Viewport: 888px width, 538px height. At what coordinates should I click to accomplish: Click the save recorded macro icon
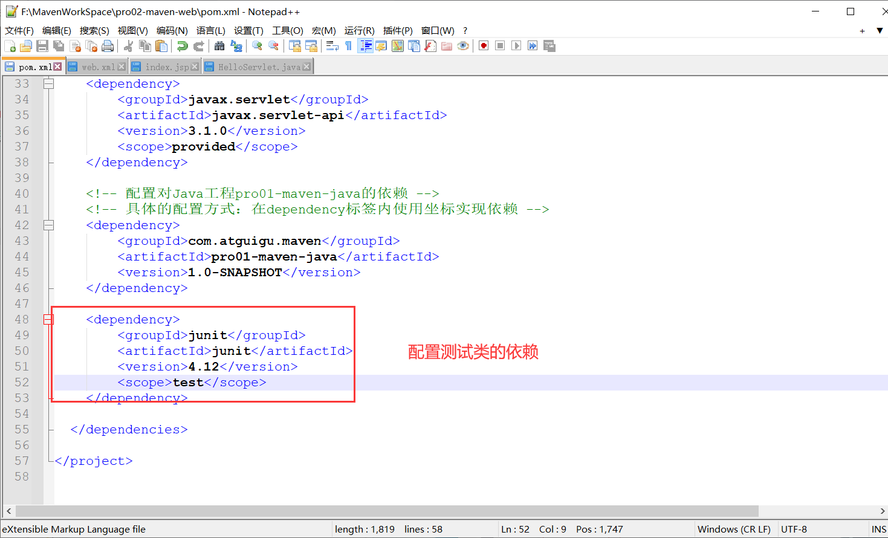click(x=549, y=46)
